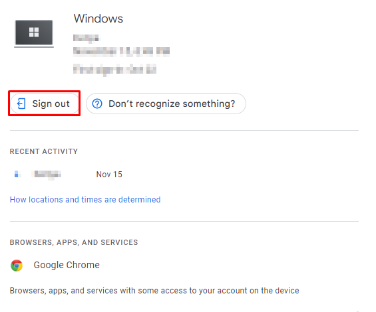Select the Google Chrome entry label

click(67, 265)
